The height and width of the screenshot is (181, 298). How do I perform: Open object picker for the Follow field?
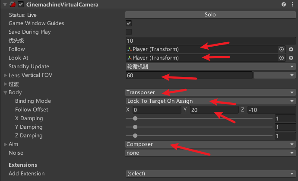pyautogui.click(x=282, y=49)
